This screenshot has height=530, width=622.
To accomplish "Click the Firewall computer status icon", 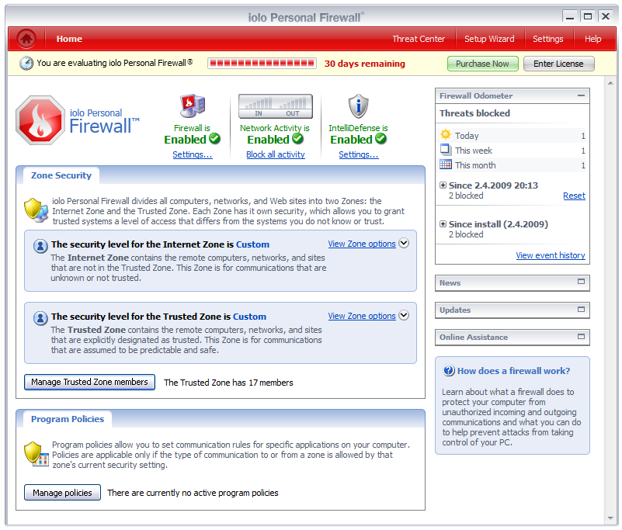I will [x=193, y=106].
